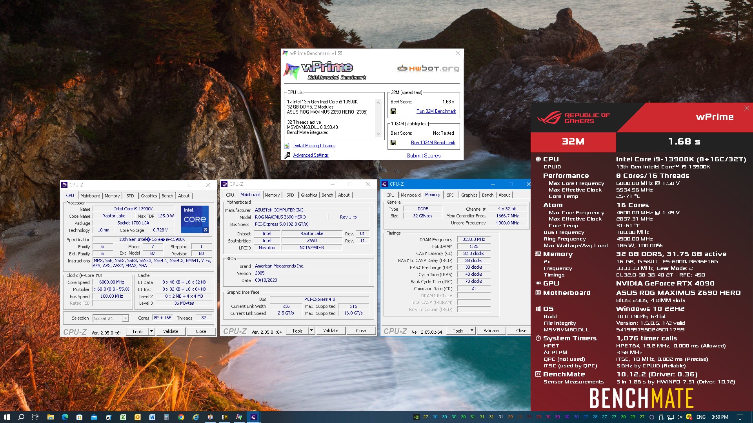Image resolution: width=753 pixels, height=423 pixels.
Task: Select the Graphics tab in the middle CPU-Z window
Action: 309,195
